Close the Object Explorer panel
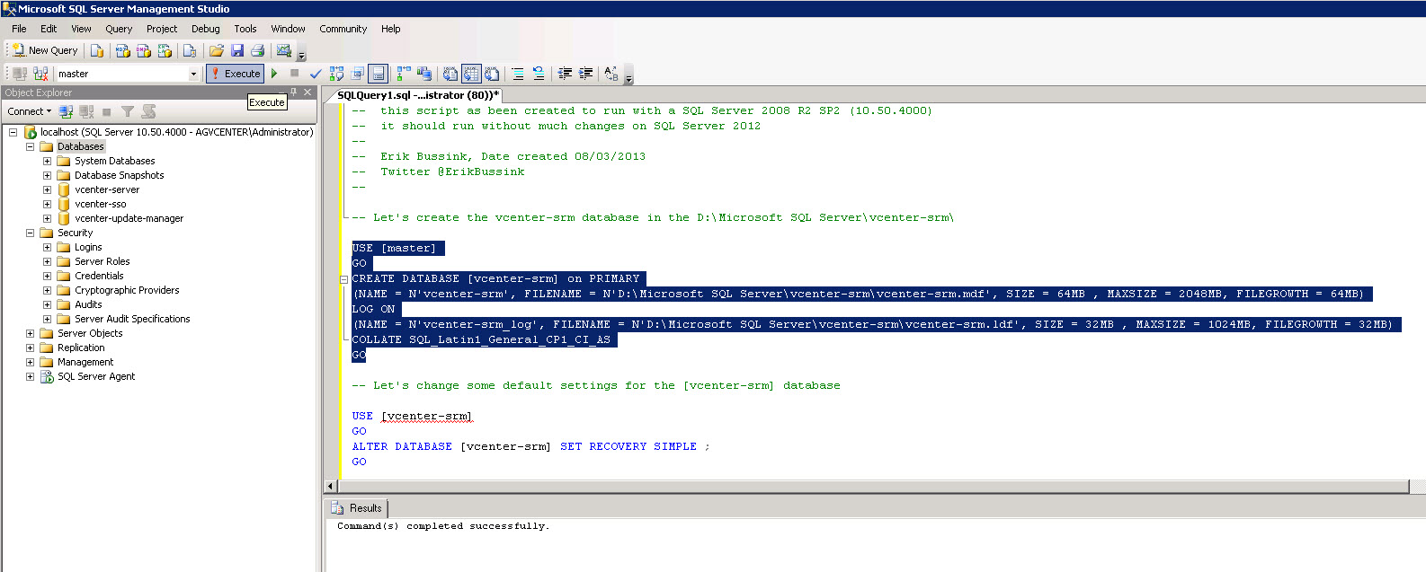Viewport: 1426px width, 572px height. coord(307,92)
